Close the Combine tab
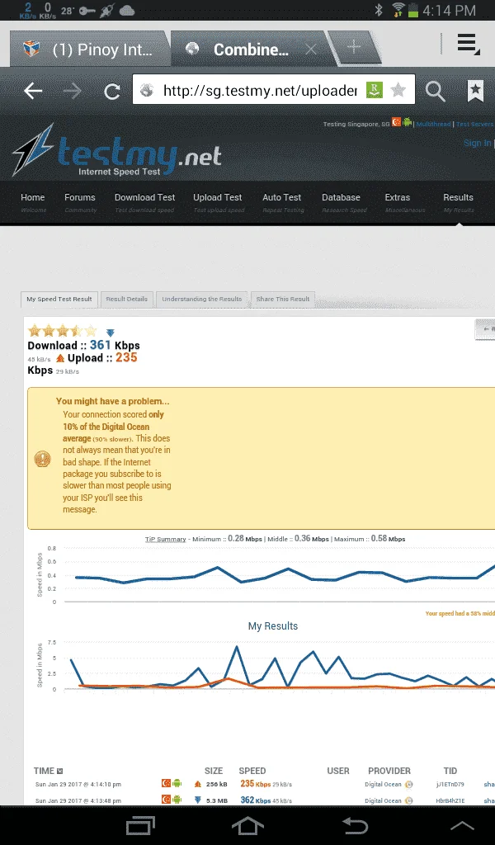Screen dimensions: 495x845 [311, 50]
